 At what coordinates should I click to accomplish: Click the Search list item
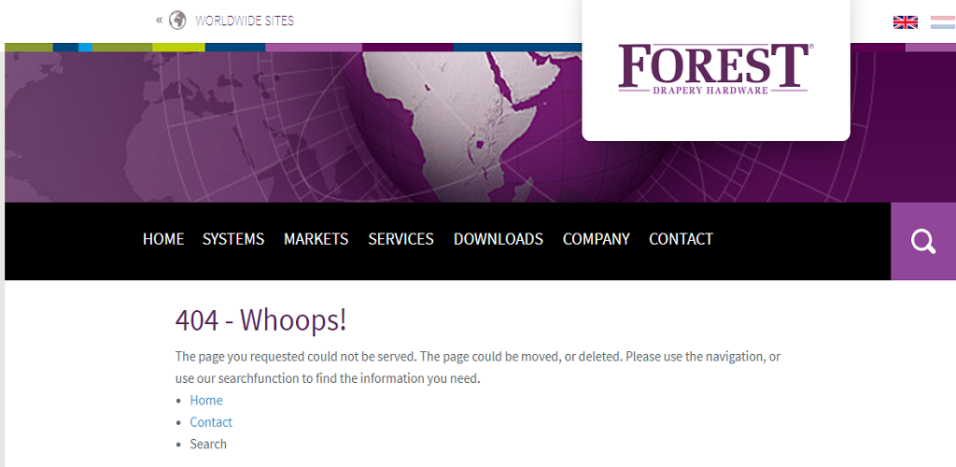pos(208,444)
